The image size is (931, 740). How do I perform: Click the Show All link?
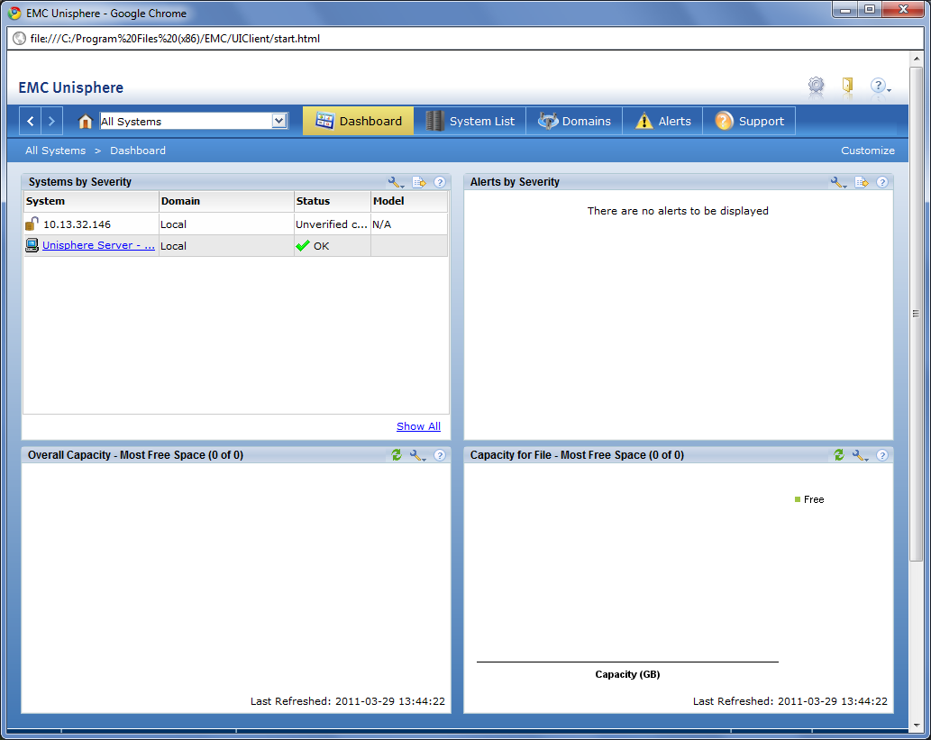click(418, 426)
